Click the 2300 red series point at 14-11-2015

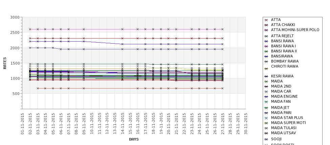click(x=122, y=38)
